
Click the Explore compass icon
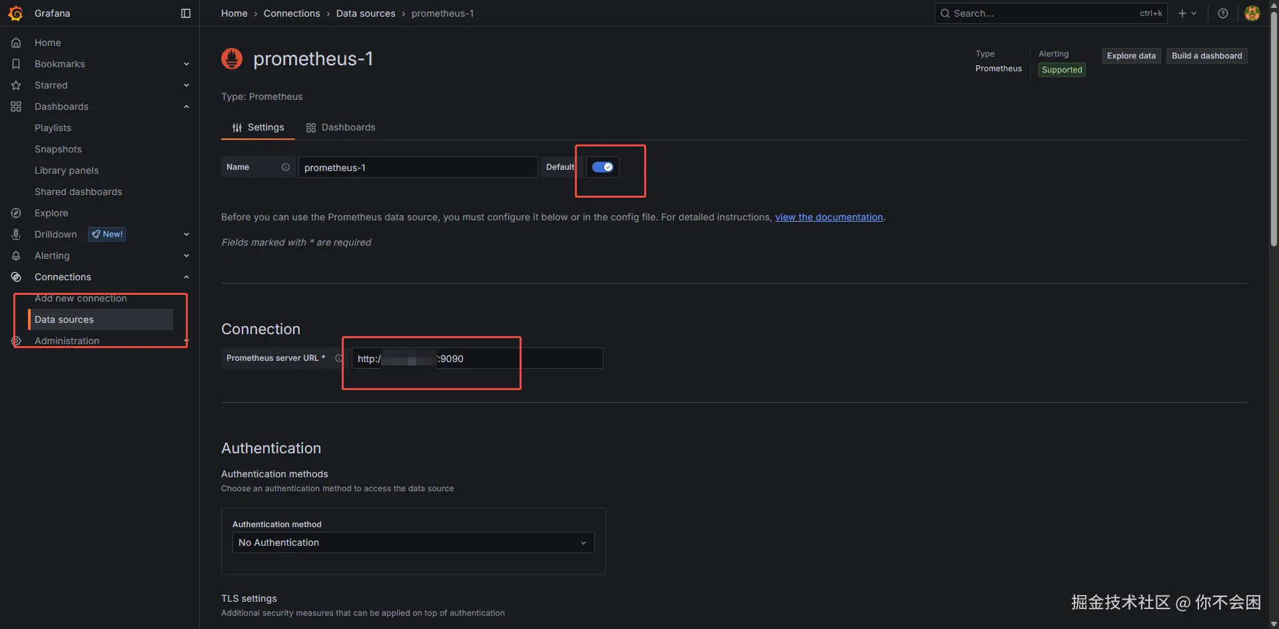click(x=16, y=213)
